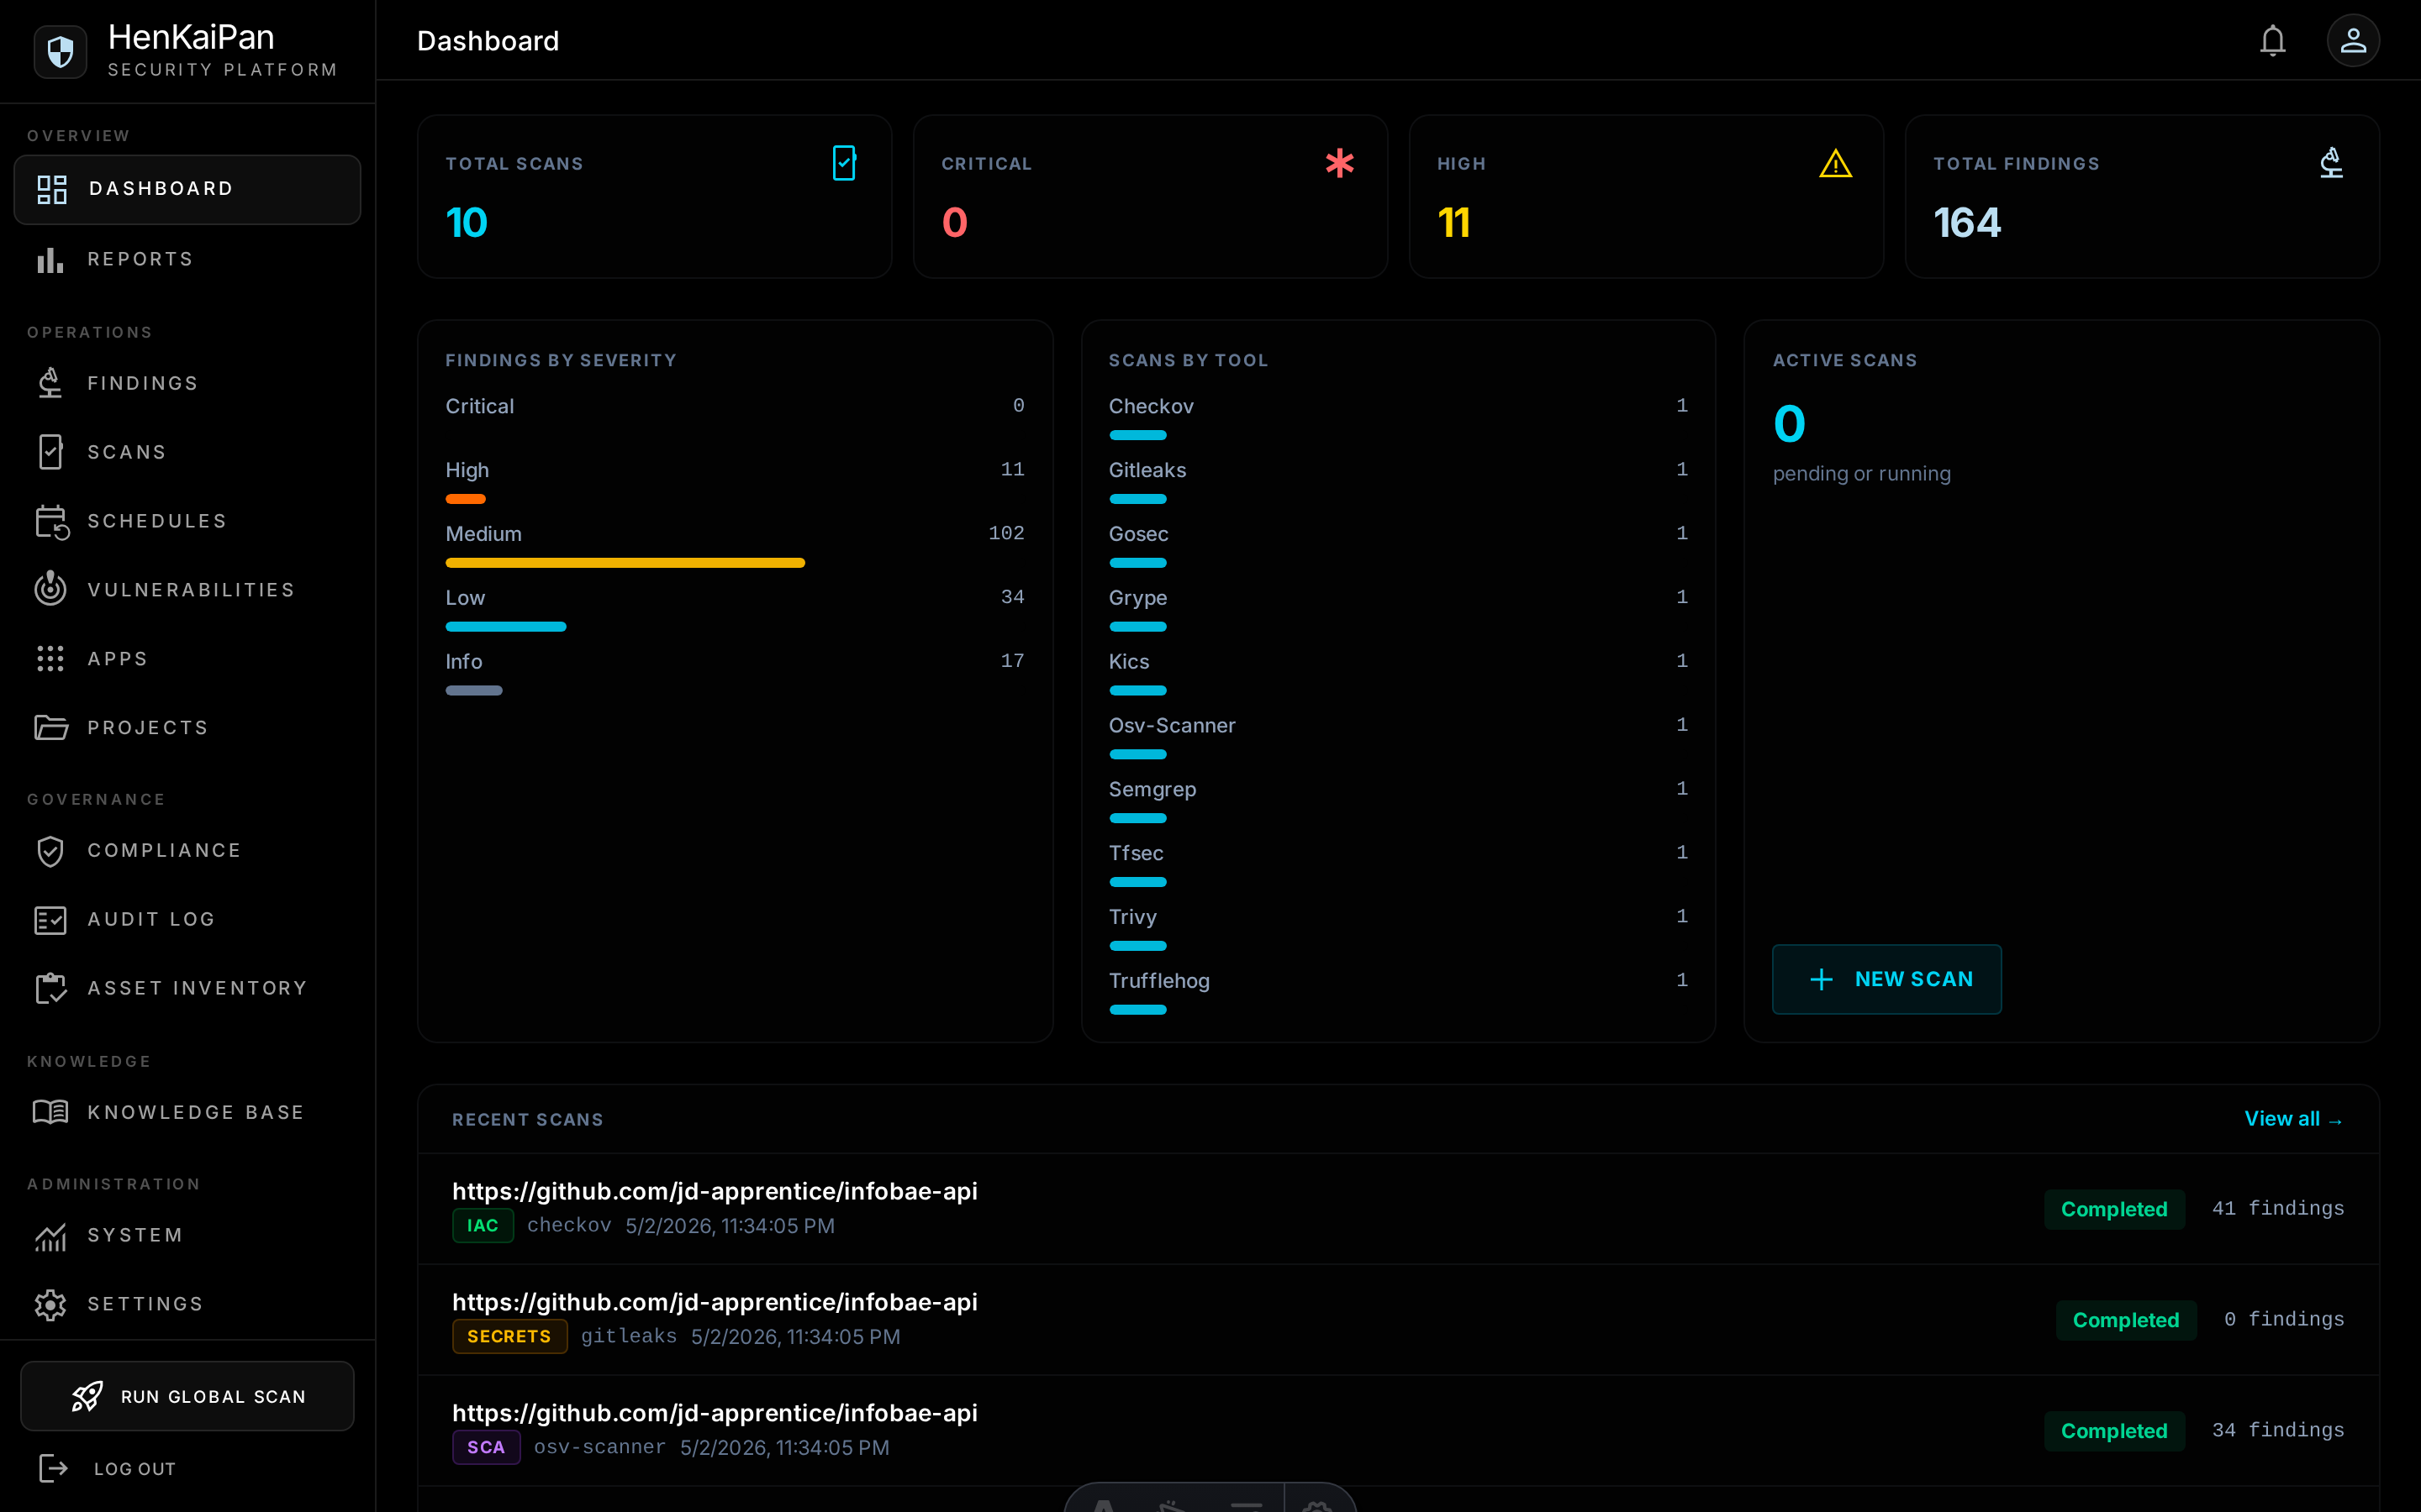This screenshot has height=1512, width=2421.
Task: Click the Apps dots grid icon
Action: 50,658
